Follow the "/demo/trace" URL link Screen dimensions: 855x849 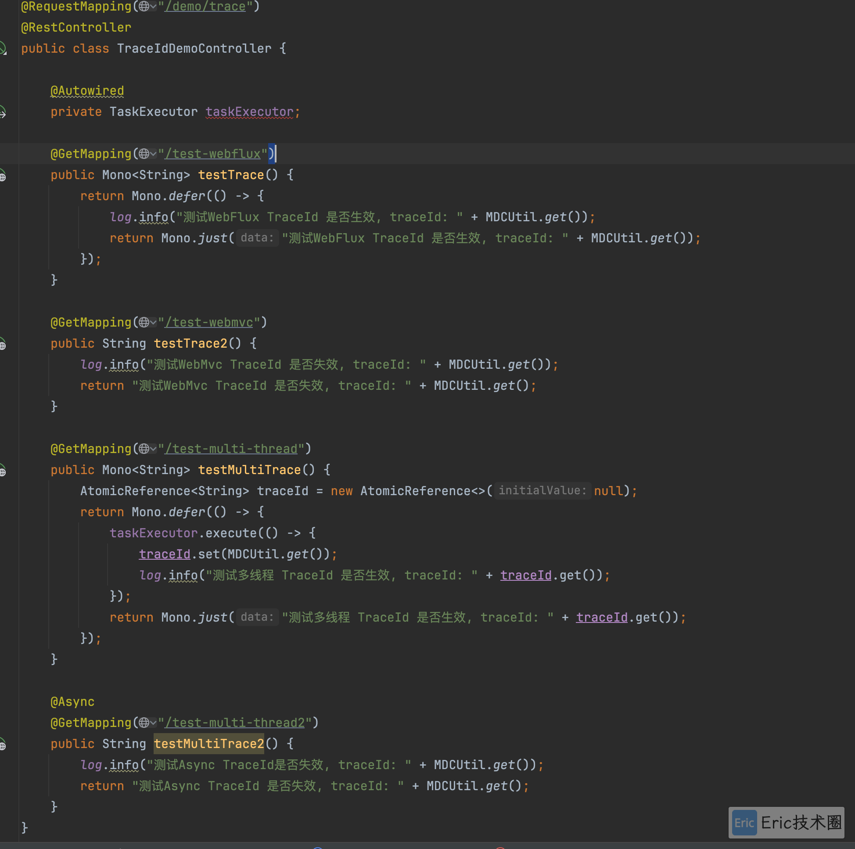coord(205,7)
